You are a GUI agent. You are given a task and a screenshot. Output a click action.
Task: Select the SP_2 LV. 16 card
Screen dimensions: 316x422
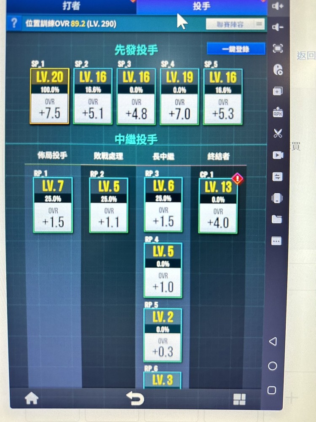click(93, 96)
